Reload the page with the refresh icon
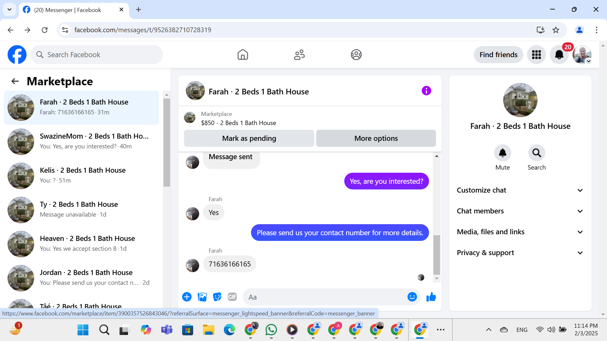The image size is (607, 341). 45,30
